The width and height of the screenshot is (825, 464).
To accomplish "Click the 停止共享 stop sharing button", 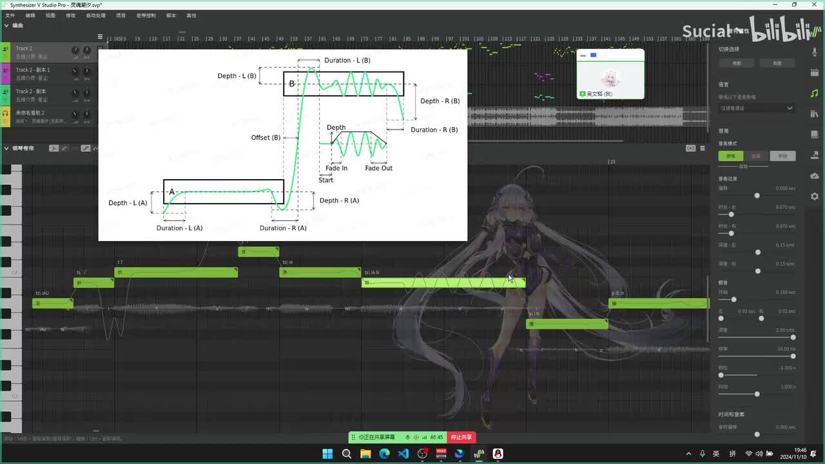I will pos(461,438).
